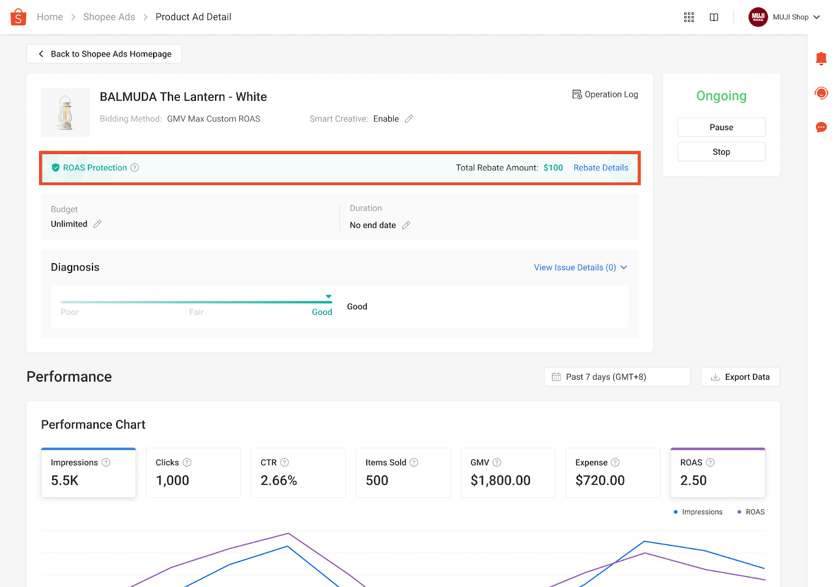Click the back arrow icon

(x=41, y=54)
